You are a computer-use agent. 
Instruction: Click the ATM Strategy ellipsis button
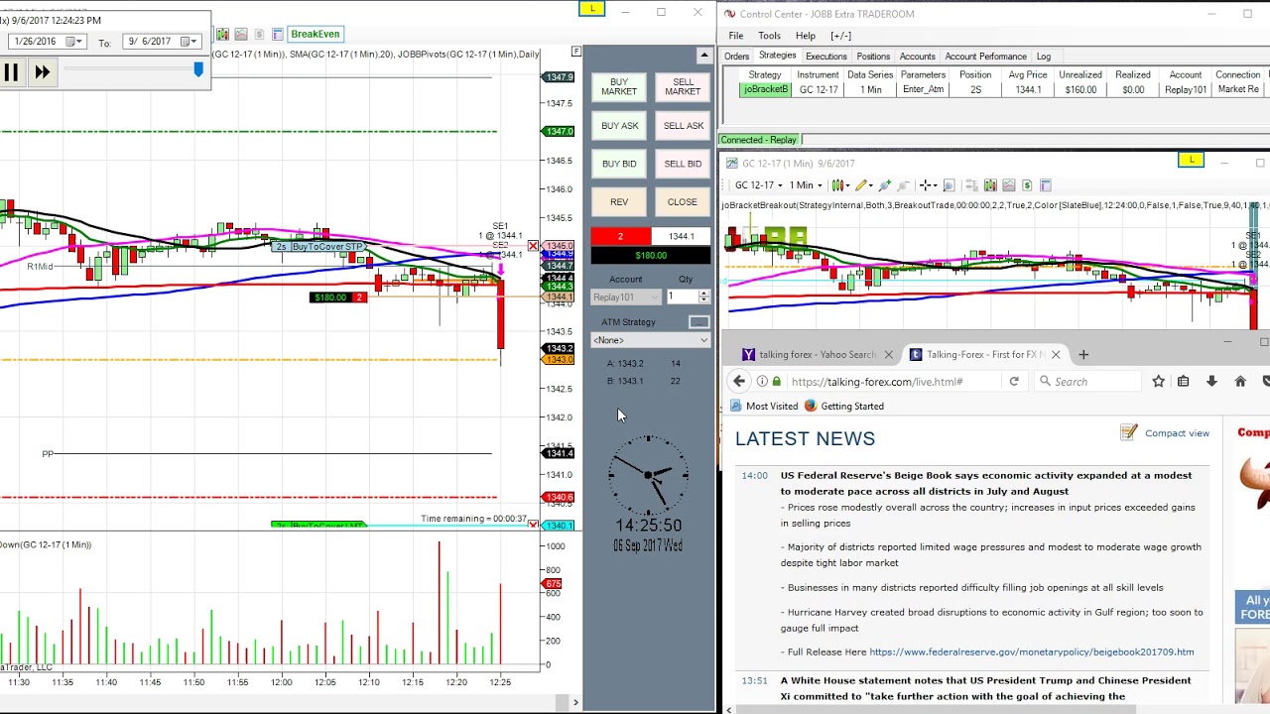click(x=698, y=322)
